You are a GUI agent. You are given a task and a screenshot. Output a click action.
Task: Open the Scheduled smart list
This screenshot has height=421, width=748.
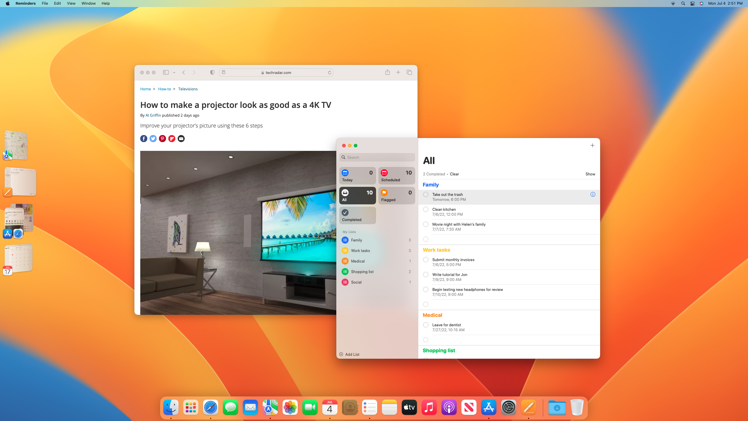point(396,175)
